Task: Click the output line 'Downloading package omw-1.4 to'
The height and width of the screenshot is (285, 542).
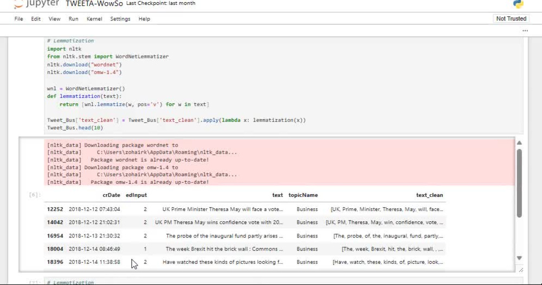Action: pos(131,167)
